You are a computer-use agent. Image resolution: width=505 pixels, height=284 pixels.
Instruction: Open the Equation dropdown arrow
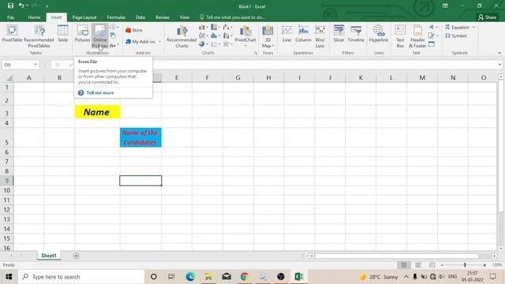point(473,28)
